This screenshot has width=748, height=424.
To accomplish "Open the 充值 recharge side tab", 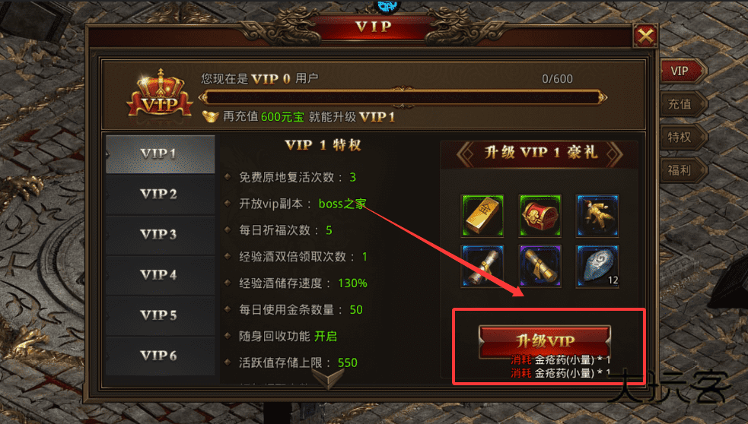I will [x=683, y=104].
